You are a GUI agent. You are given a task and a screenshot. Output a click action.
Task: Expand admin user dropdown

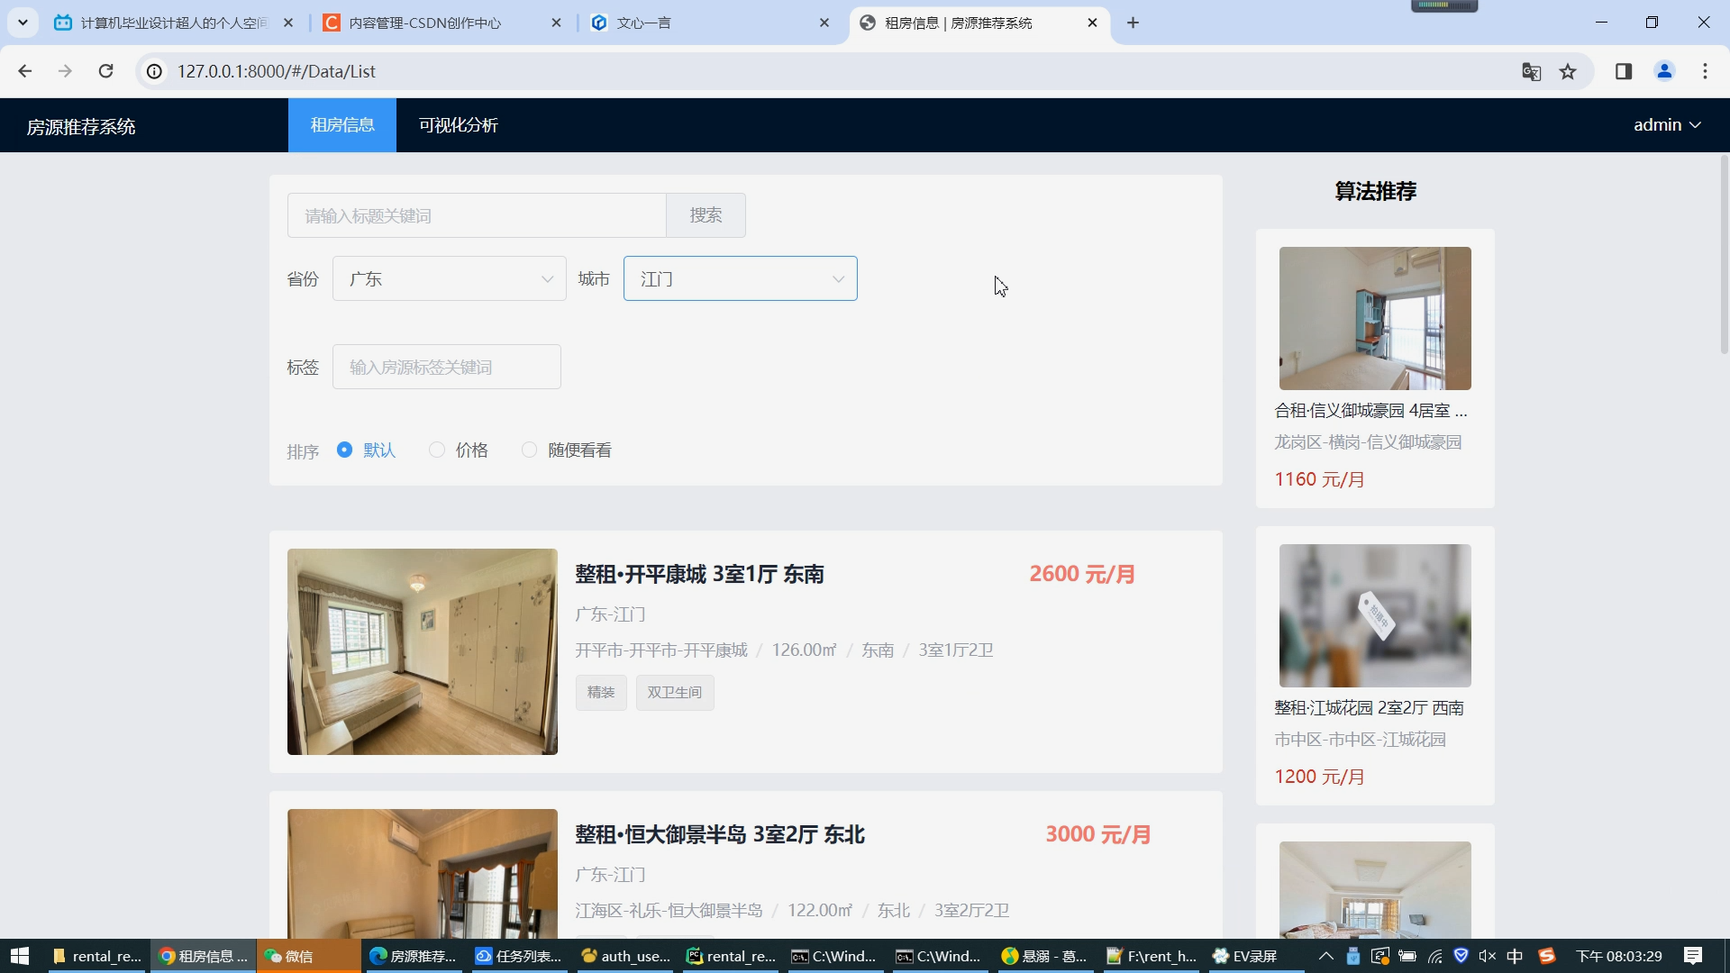(1667, 125)
